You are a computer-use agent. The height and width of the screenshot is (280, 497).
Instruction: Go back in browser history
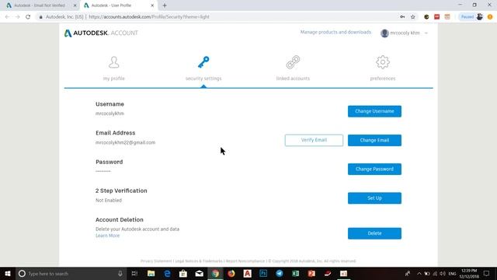click(x=7, y=17)
